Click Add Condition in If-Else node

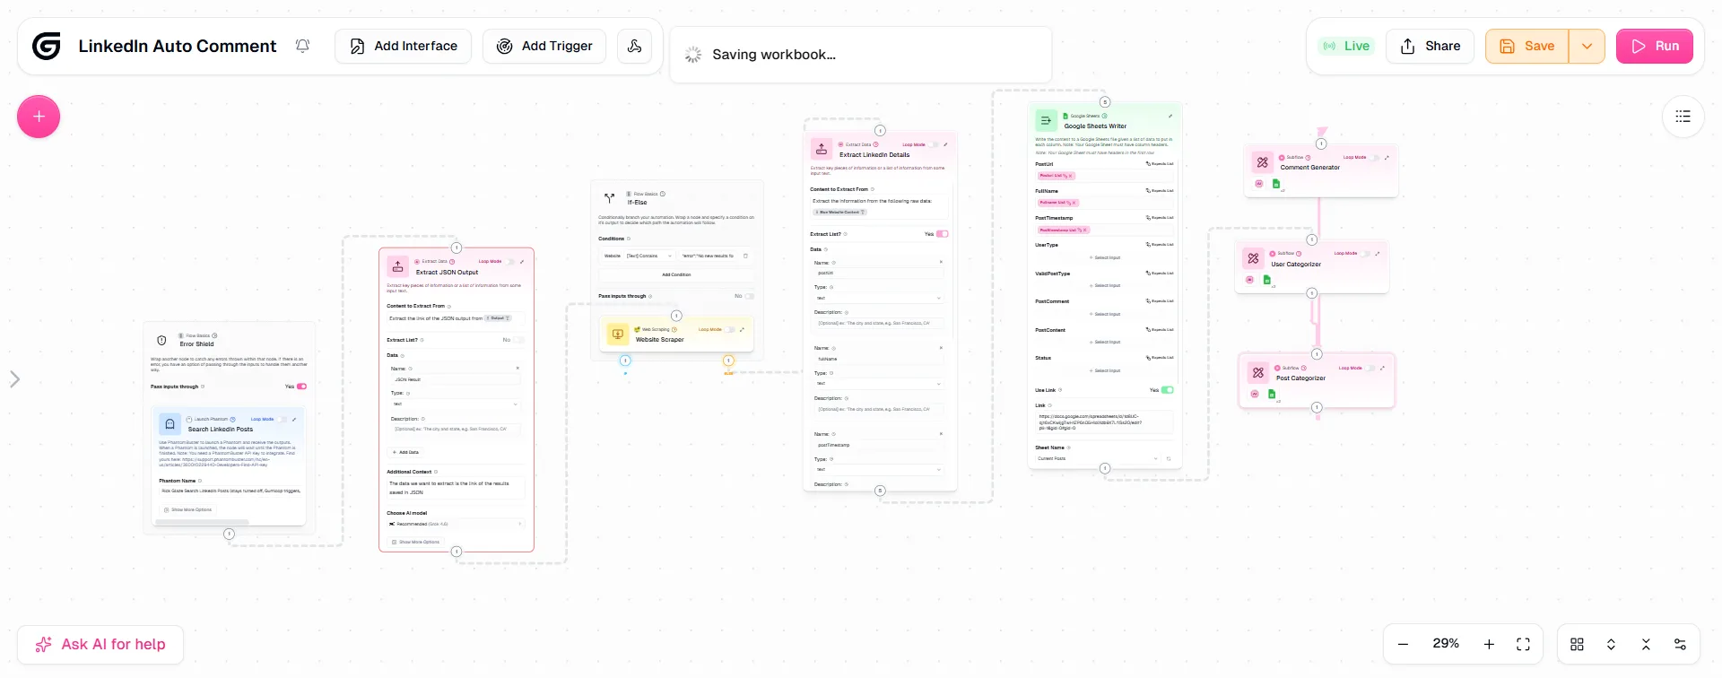click(x=676, y=274)
